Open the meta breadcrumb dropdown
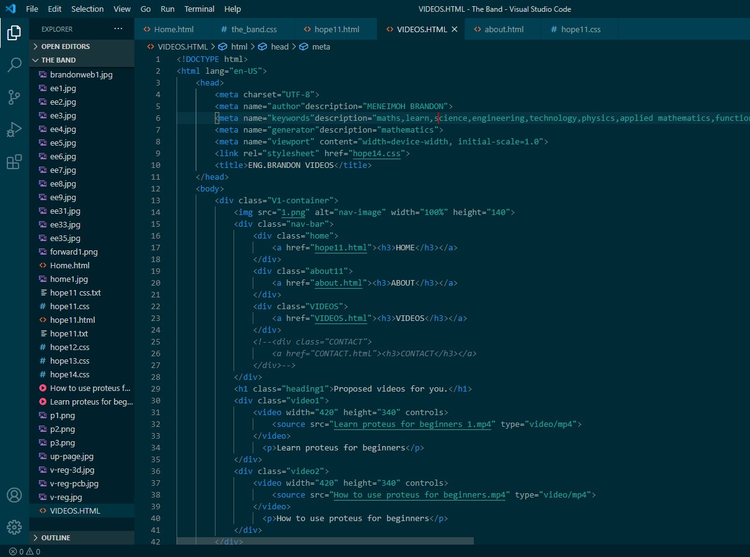Viewport: 750px width, 557px height. click(x=321, y=46)
